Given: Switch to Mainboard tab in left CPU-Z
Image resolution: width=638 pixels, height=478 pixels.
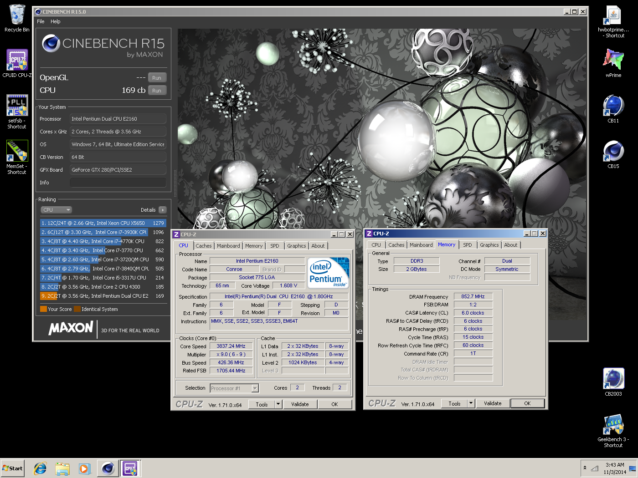Looking at the screenshot, I should (228, 246).
